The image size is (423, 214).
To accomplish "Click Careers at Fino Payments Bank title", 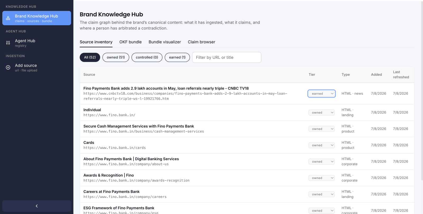I will tap(112, 192).
